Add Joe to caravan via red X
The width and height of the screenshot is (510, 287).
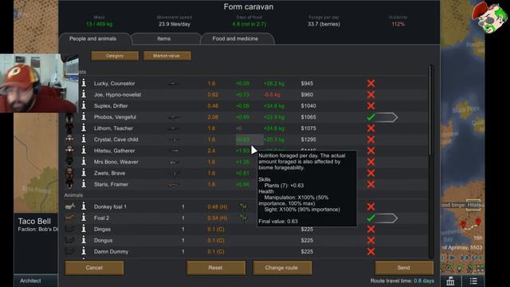point(371,94)
